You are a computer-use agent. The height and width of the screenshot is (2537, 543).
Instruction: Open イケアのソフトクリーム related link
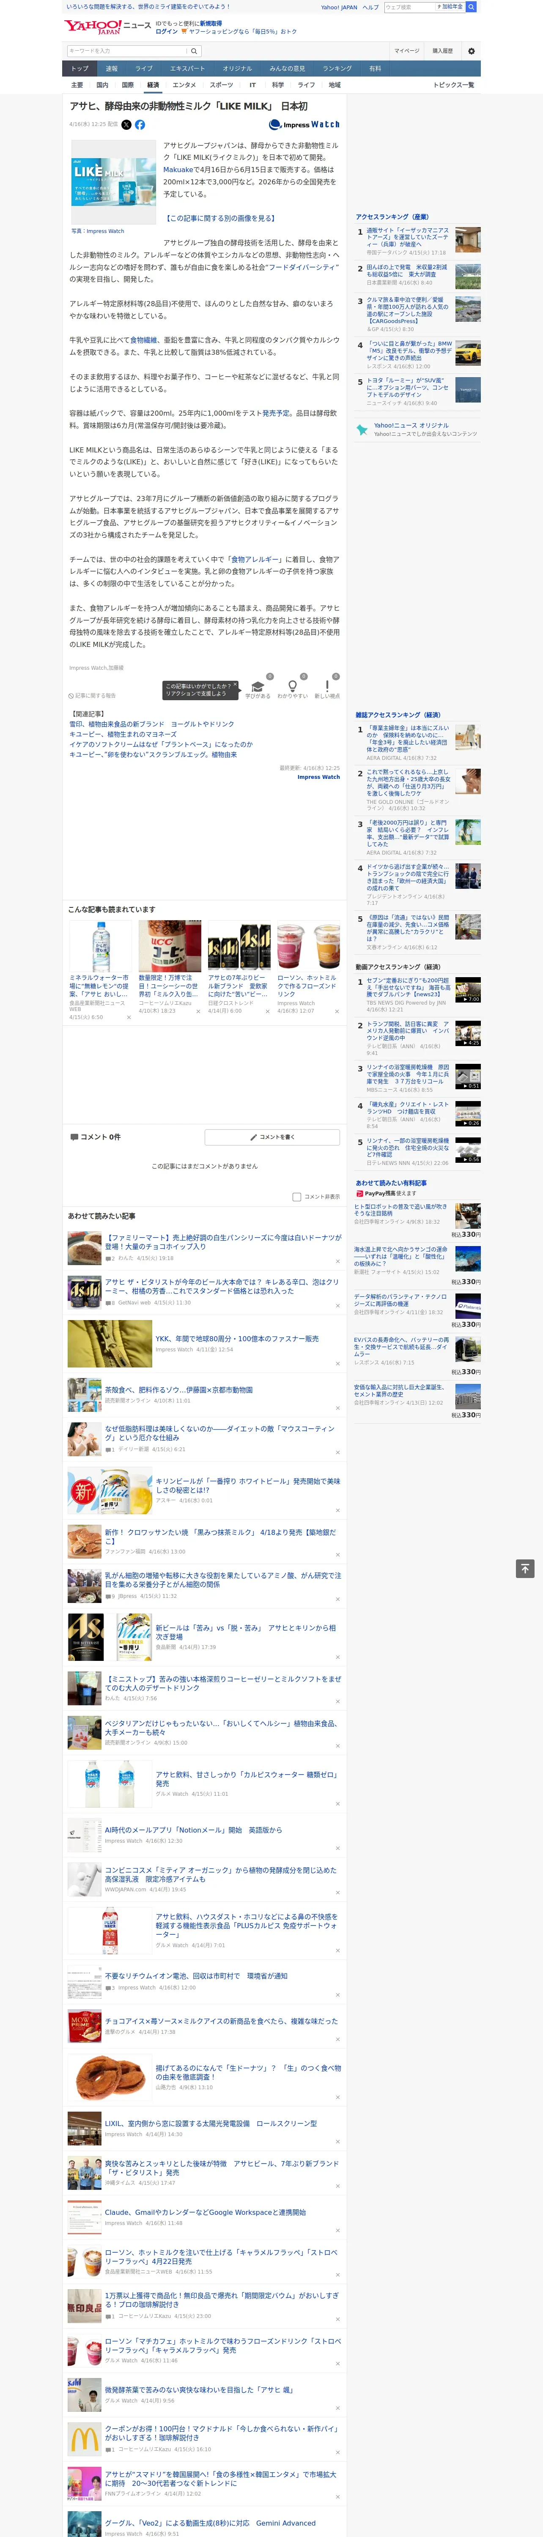coord(161,745)
